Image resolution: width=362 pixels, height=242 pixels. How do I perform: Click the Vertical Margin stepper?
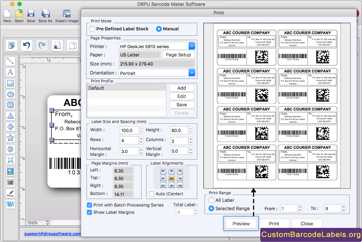[x=190, y=151]
